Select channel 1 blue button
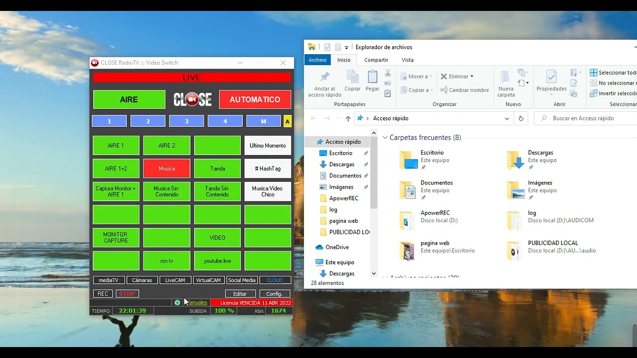This screenshot has height=358, width=637. pyautogui.click(x=109, y=121)
